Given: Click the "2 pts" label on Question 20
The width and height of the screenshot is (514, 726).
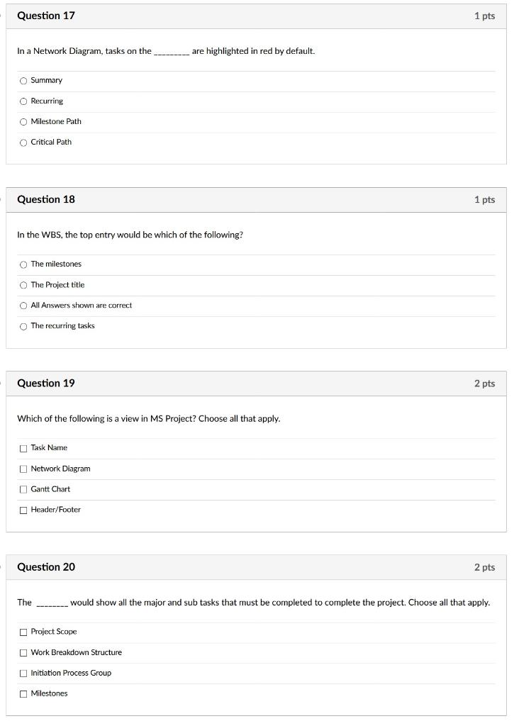Looking at the screenshot, I should [485, 567].
